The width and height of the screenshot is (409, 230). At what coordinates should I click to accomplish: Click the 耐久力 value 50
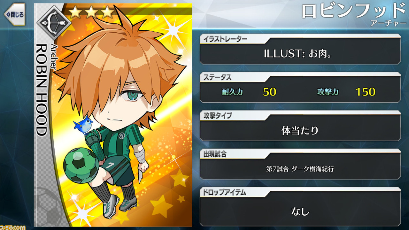point(269,92)
